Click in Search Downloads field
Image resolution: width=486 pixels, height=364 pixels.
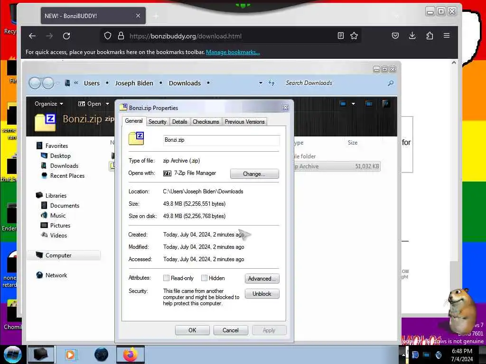point(335,83)
